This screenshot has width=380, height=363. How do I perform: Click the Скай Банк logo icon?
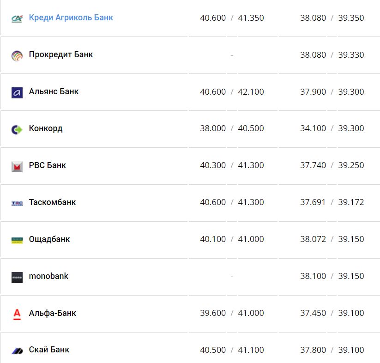[x=17, y=351]
